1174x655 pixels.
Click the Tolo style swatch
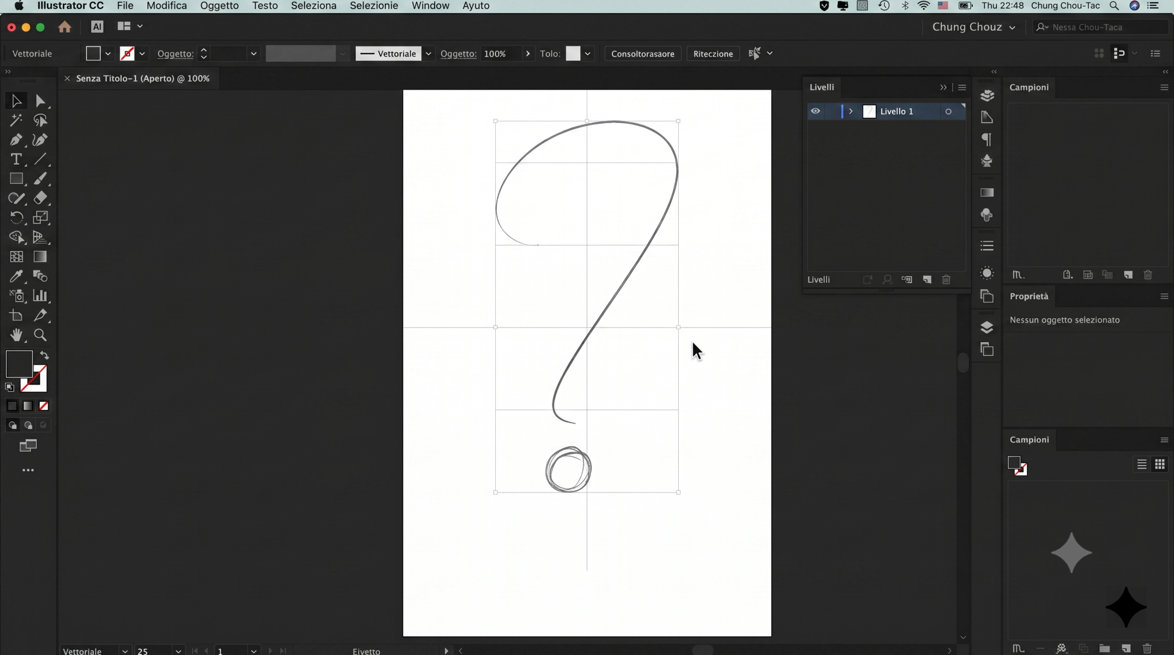coord(573,54)
